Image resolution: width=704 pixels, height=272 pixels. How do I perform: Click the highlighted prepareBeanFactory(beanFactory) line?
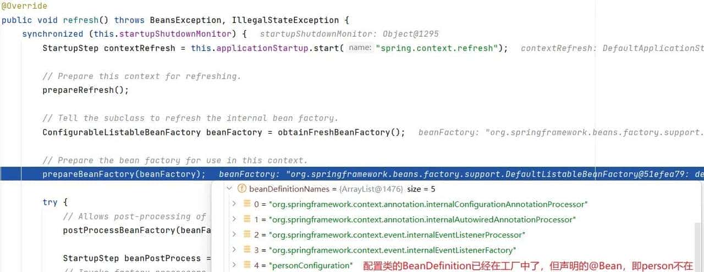352,174
